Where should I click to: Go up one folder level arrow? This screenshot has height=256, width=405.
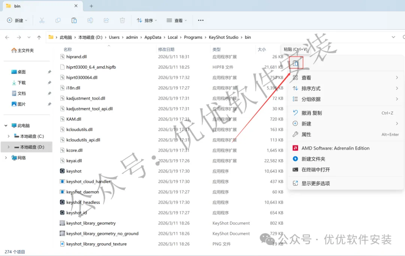39,37
